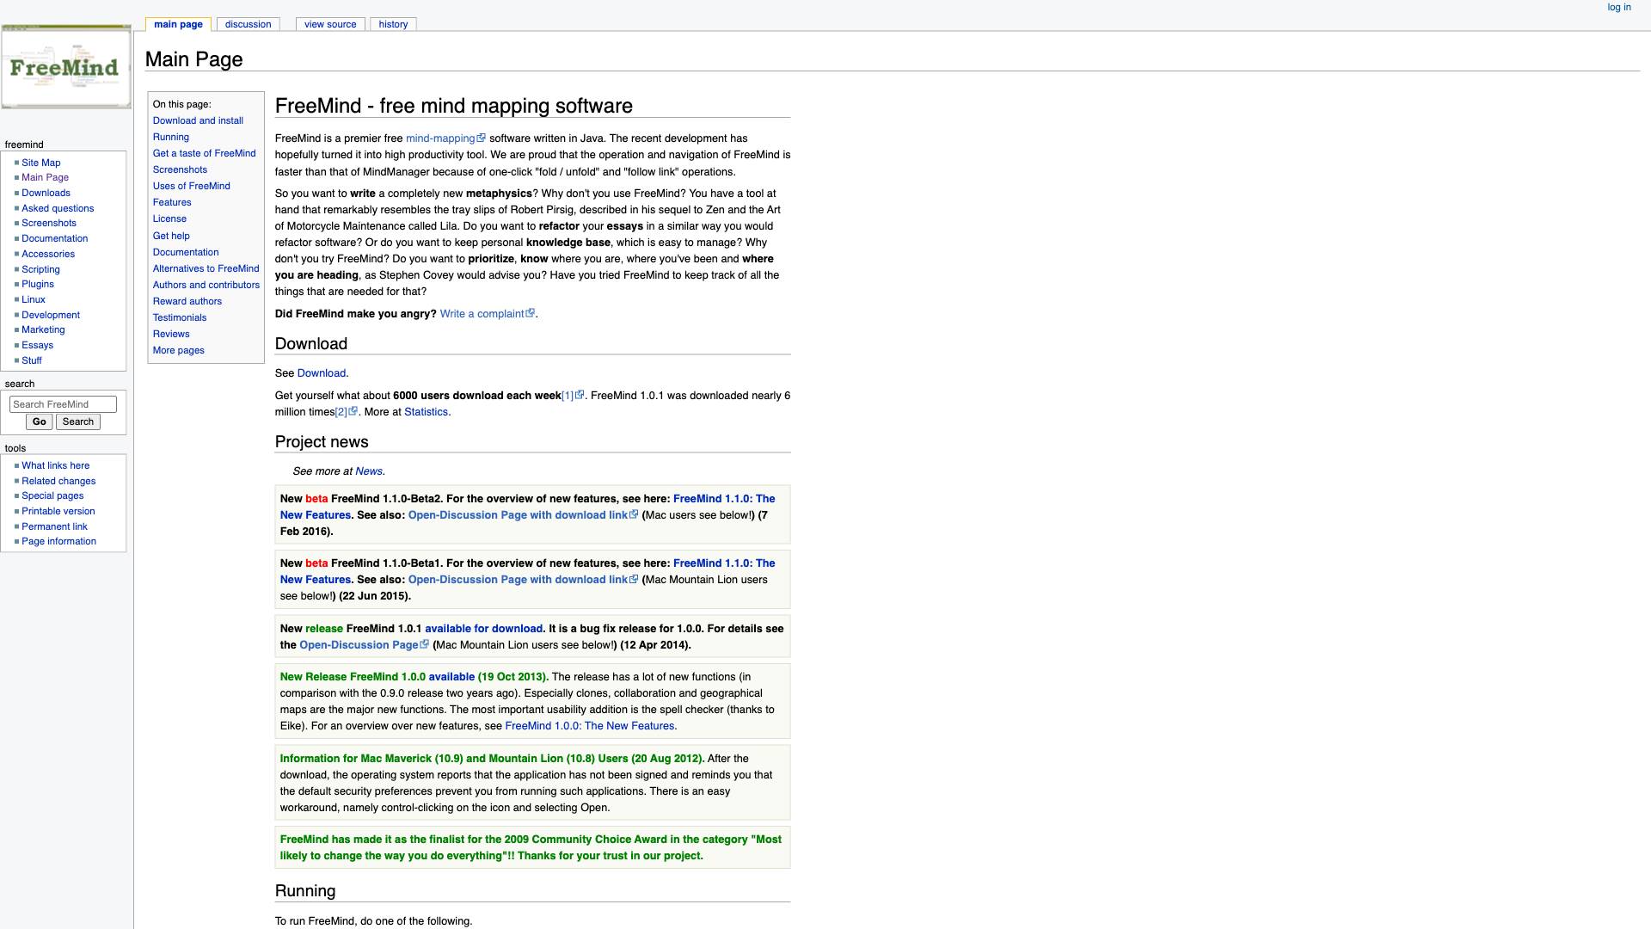The width and height of the screenshot is (1651, 929).
Task: Click inside the Search FreeMind field
Action: click(63, 404)
